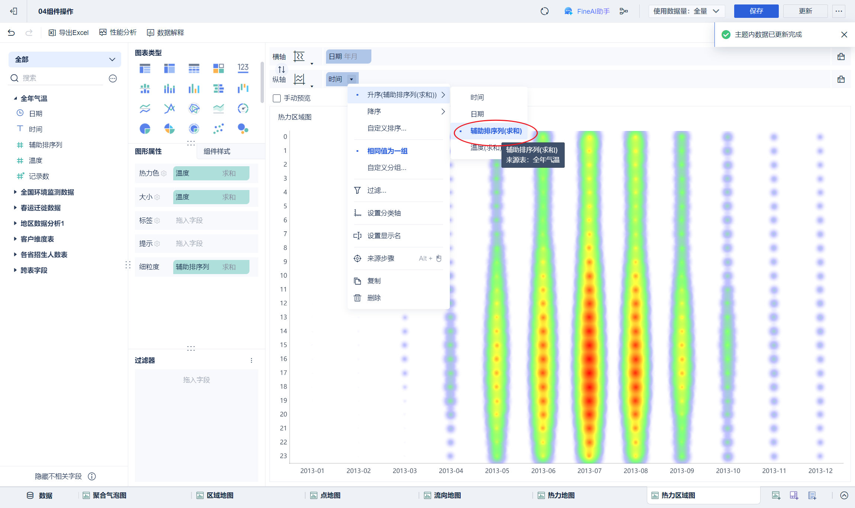
Task: Open the 热力色 settings gear
Action: coord(164,173)
